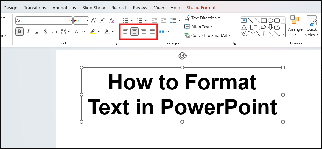This screenshot has height=149, width=322.
Task: Expand the font color dropdown arrow
Action: [113, 32]
